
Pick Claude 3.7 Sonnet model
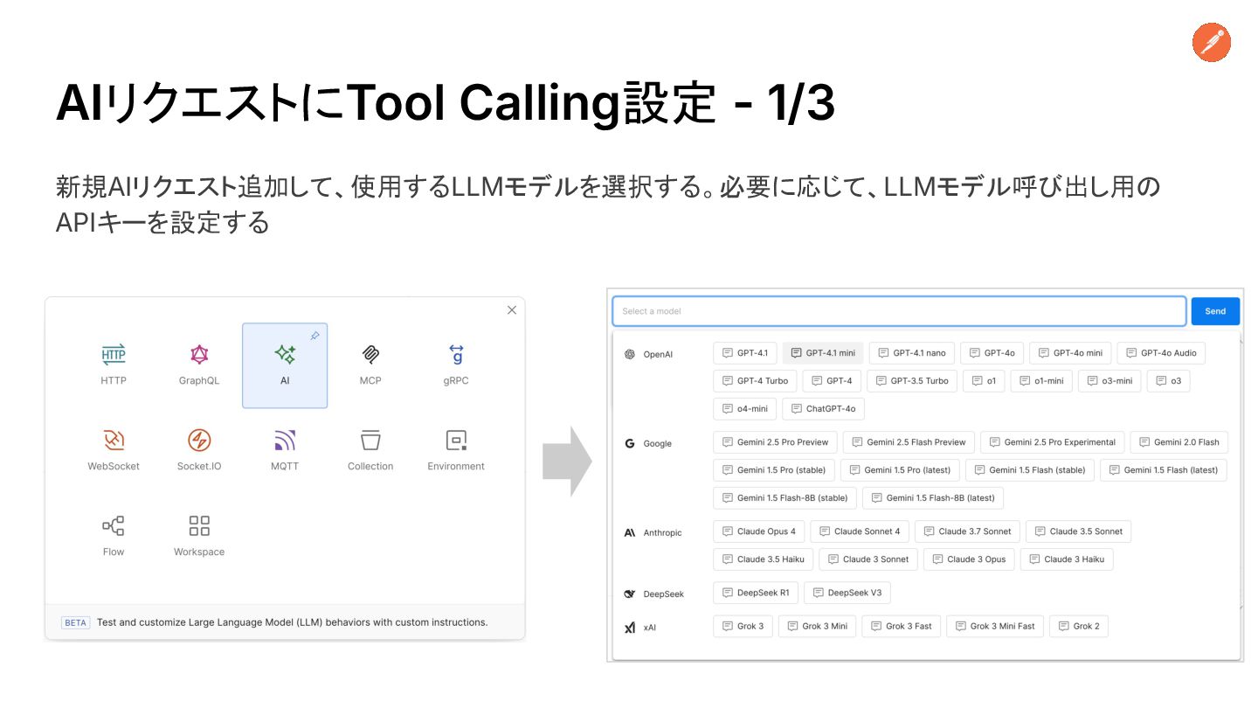pyautogui.click(x=967, y=531)
